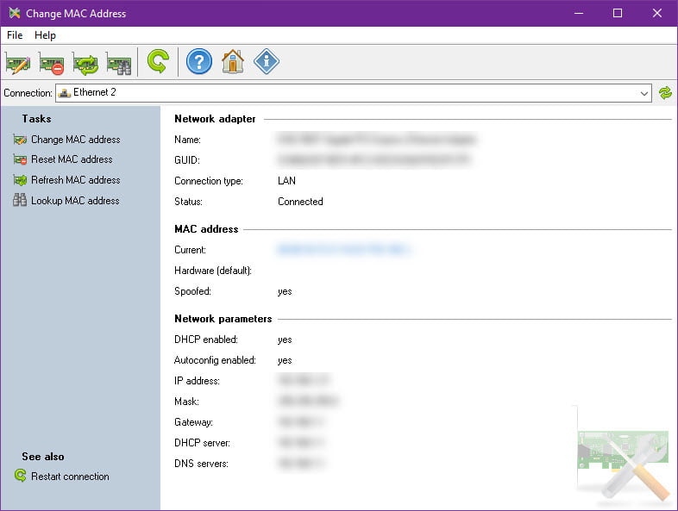The height and width of the screenshot is (511, 678).
Task: Click Change MAC address task link
Action: (76, 140)
